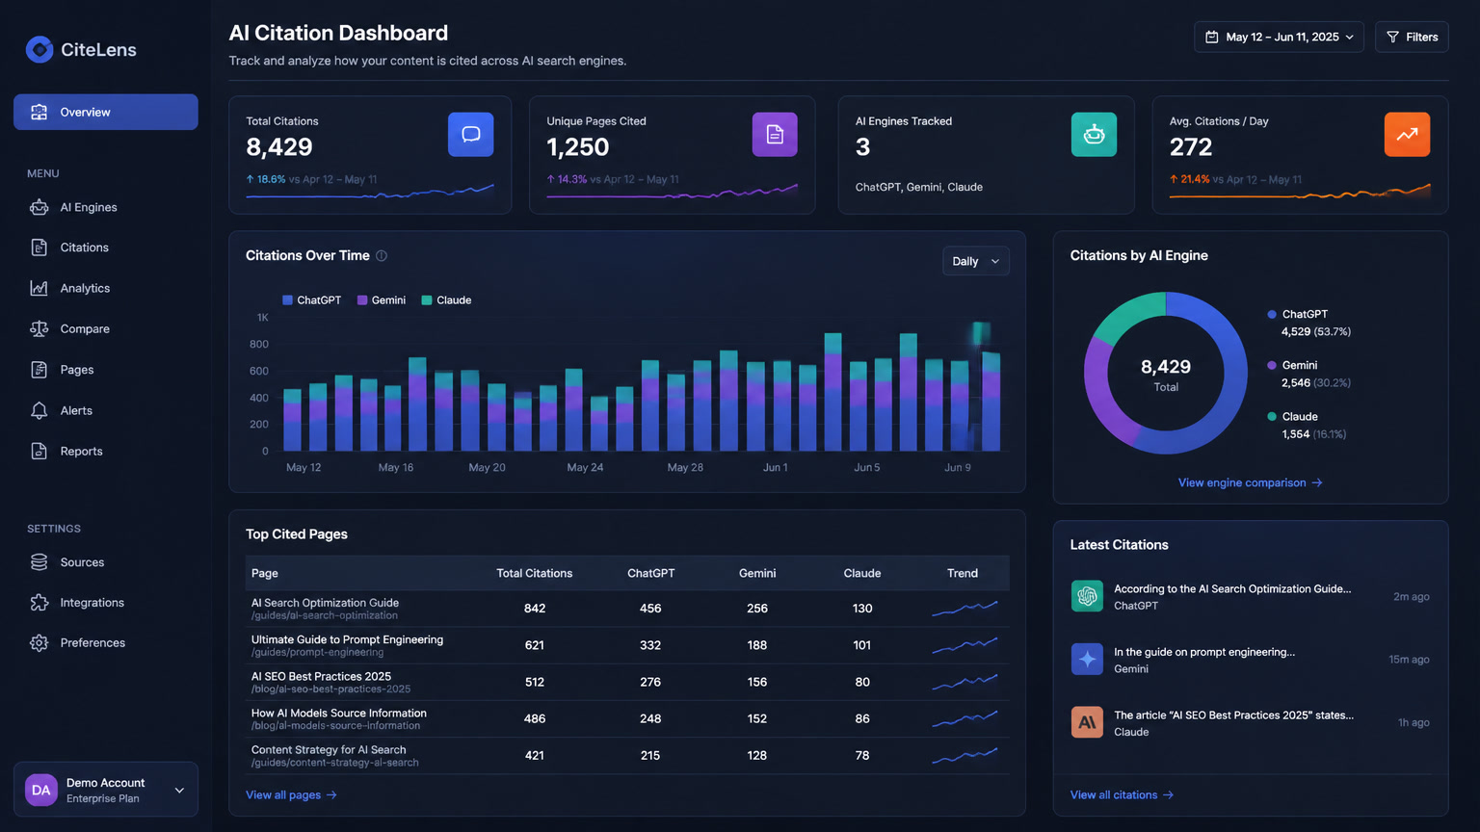
Task: Click the Unique Pages Cited value 1,250
Action: (x=578, y=146)
